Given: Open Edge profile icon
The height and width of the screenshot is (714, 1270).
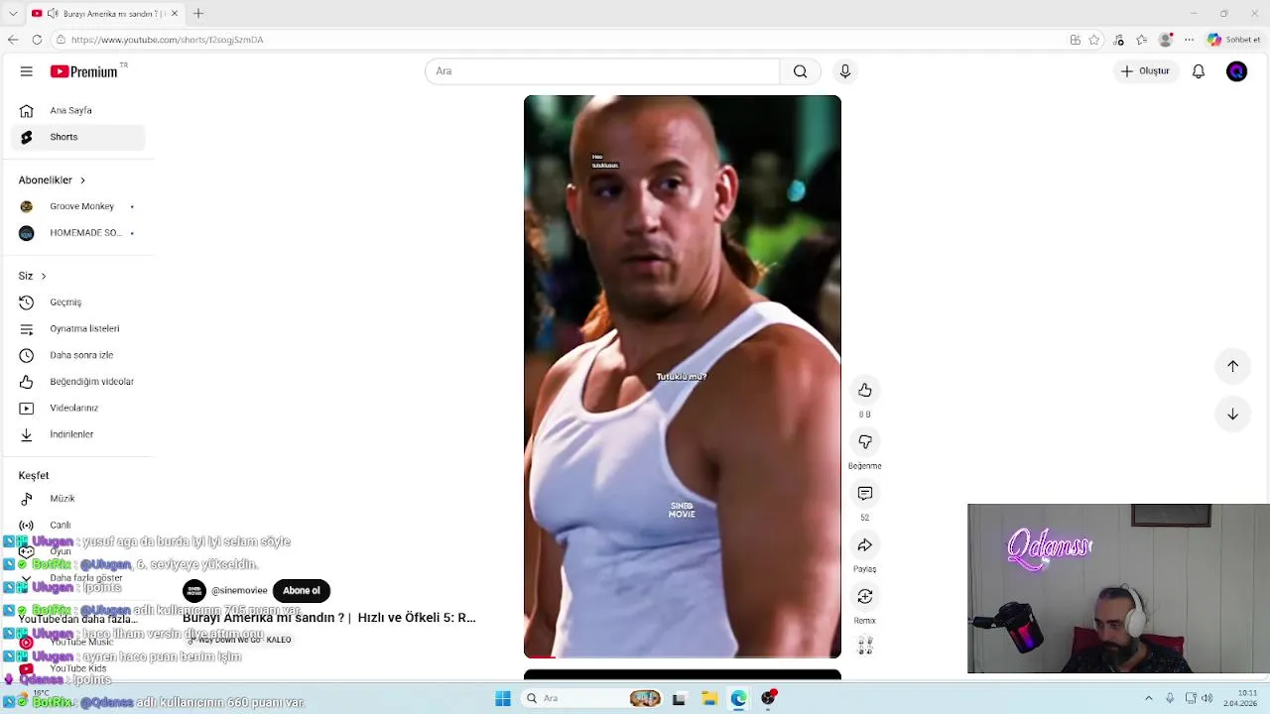Looking at the screenshot, I should [x=1166, y=40].
